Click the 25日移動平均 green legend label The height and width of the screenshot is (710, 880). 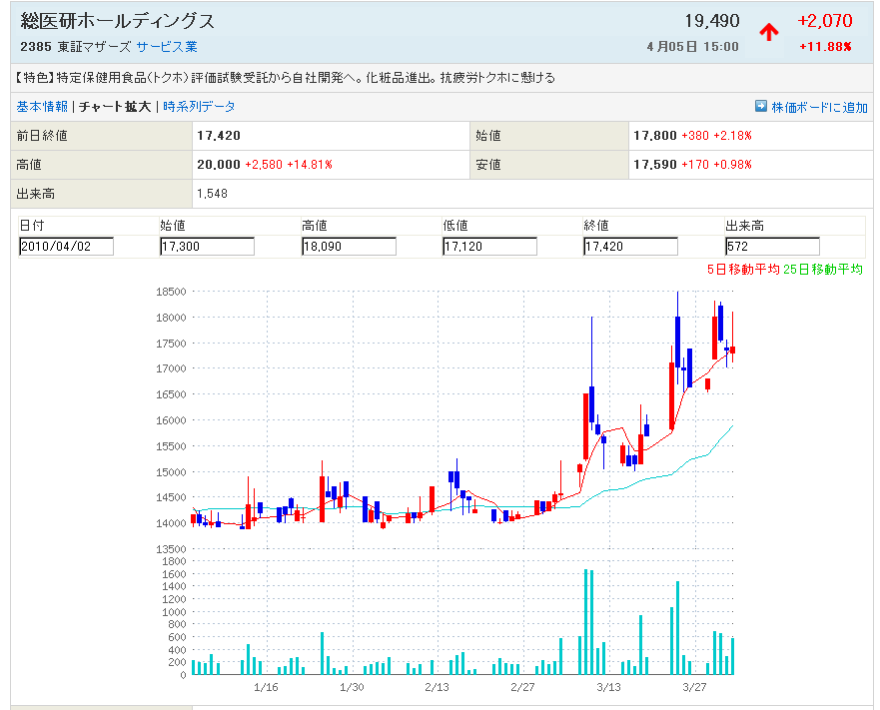(x=823, y=270)
